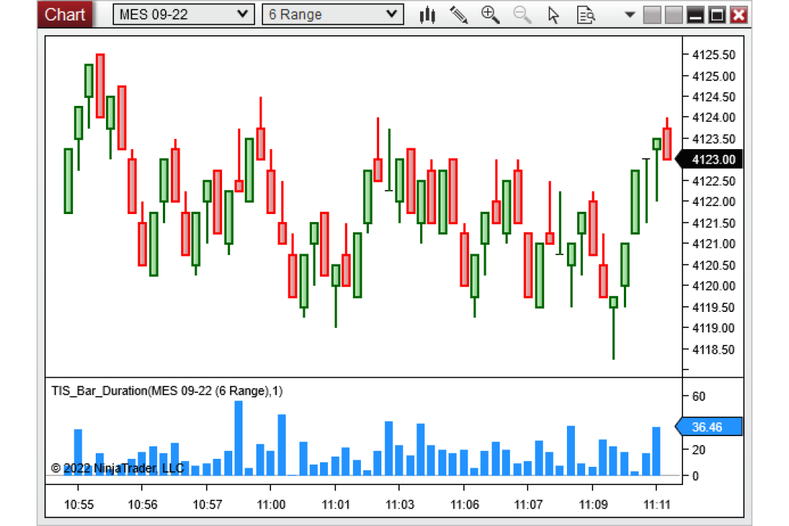This screenshot has height=526, width=789.
Task: Click the zoom out magnifier icon
Action: pos(522,15)
